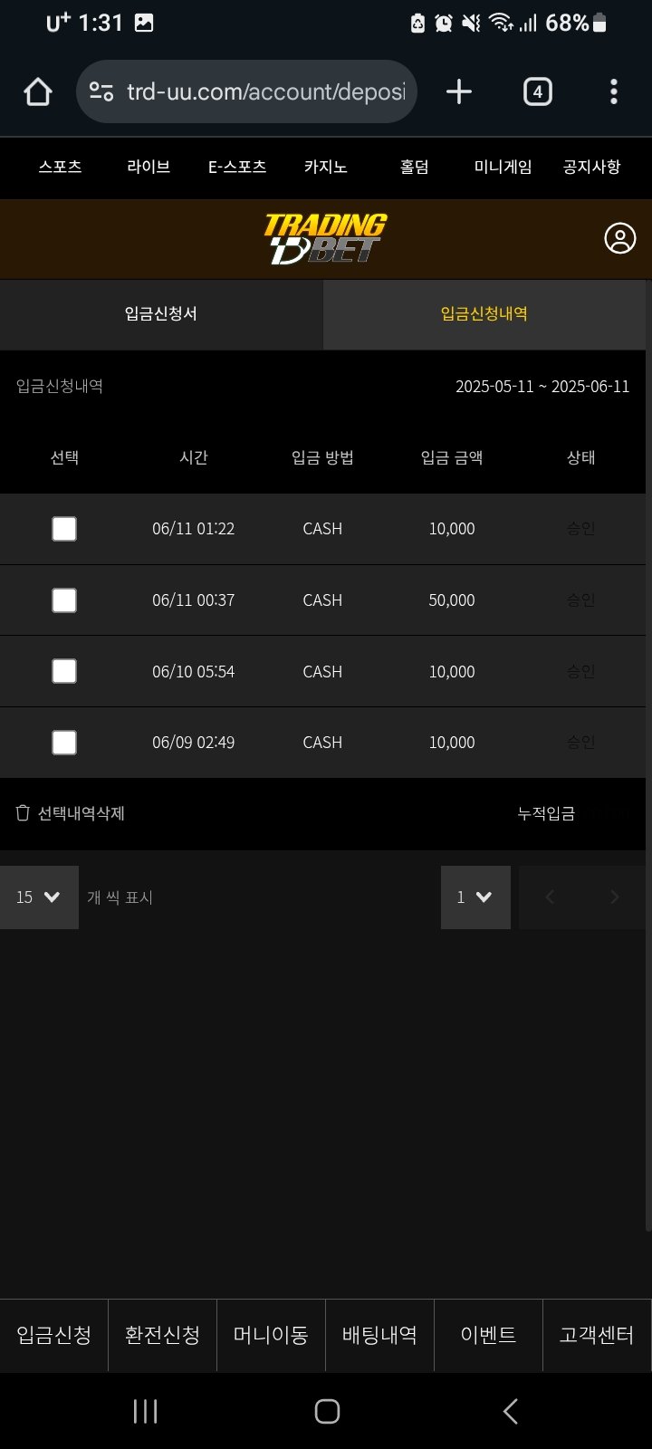Viewport: 652px width, 1449px height.
Task: Click the trash icon for 선택내역삭제
Action: [24, 813]
